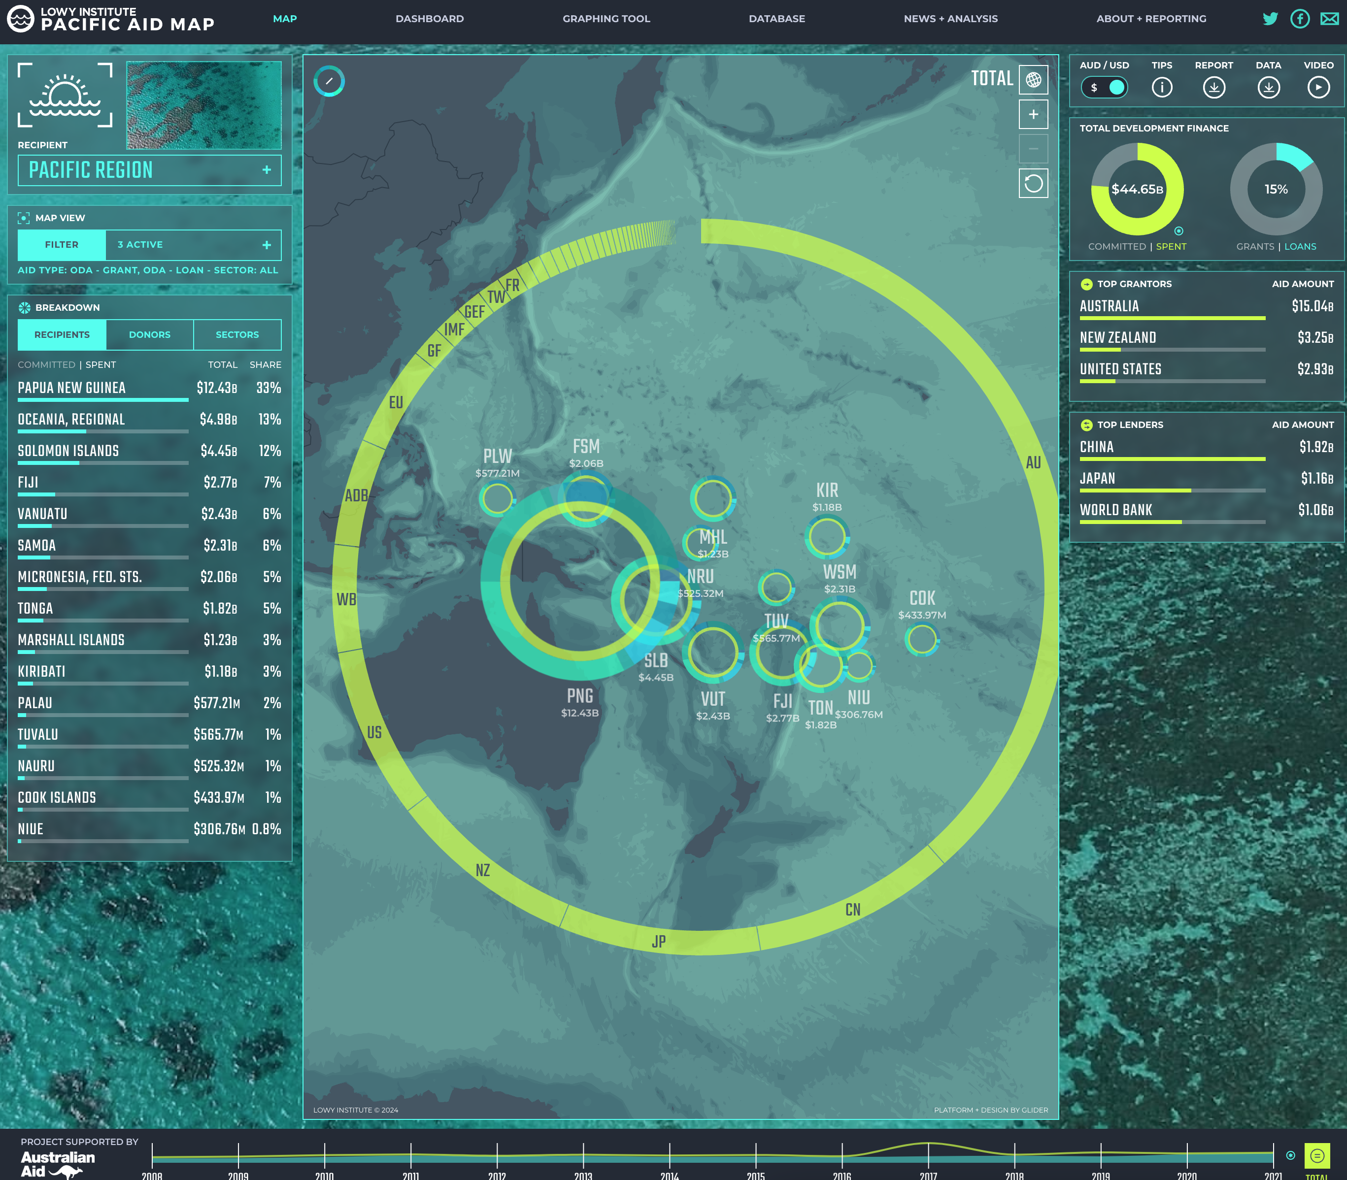Open the filter panel with the plus

267,244
